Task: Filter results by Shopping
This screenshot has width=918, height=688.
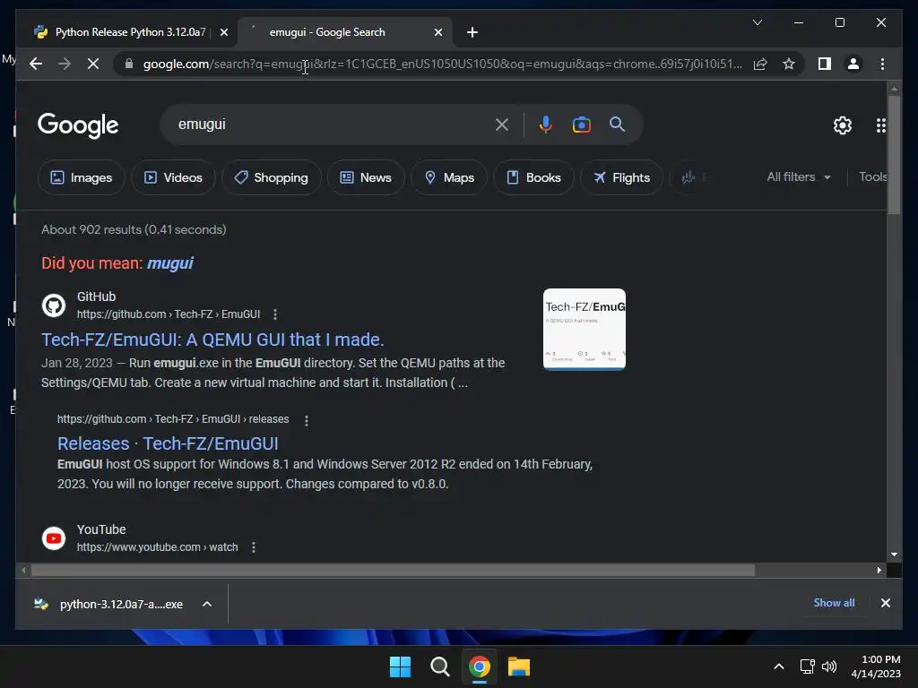Action: 271,177
